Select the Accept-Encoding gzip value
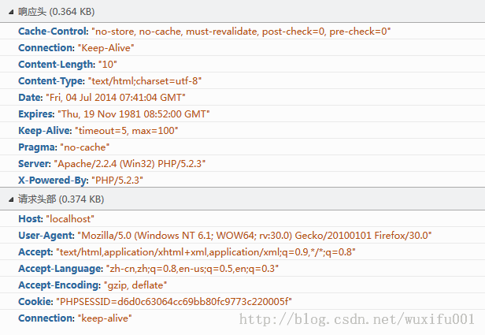 point(135,285)
